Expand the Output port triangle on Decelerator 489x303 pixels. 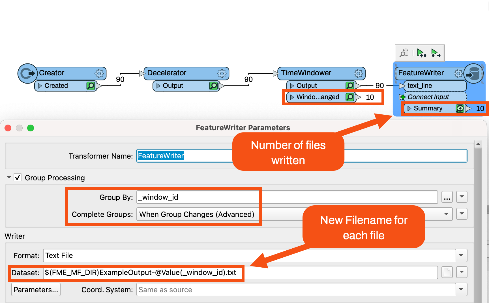pos(158,86)
